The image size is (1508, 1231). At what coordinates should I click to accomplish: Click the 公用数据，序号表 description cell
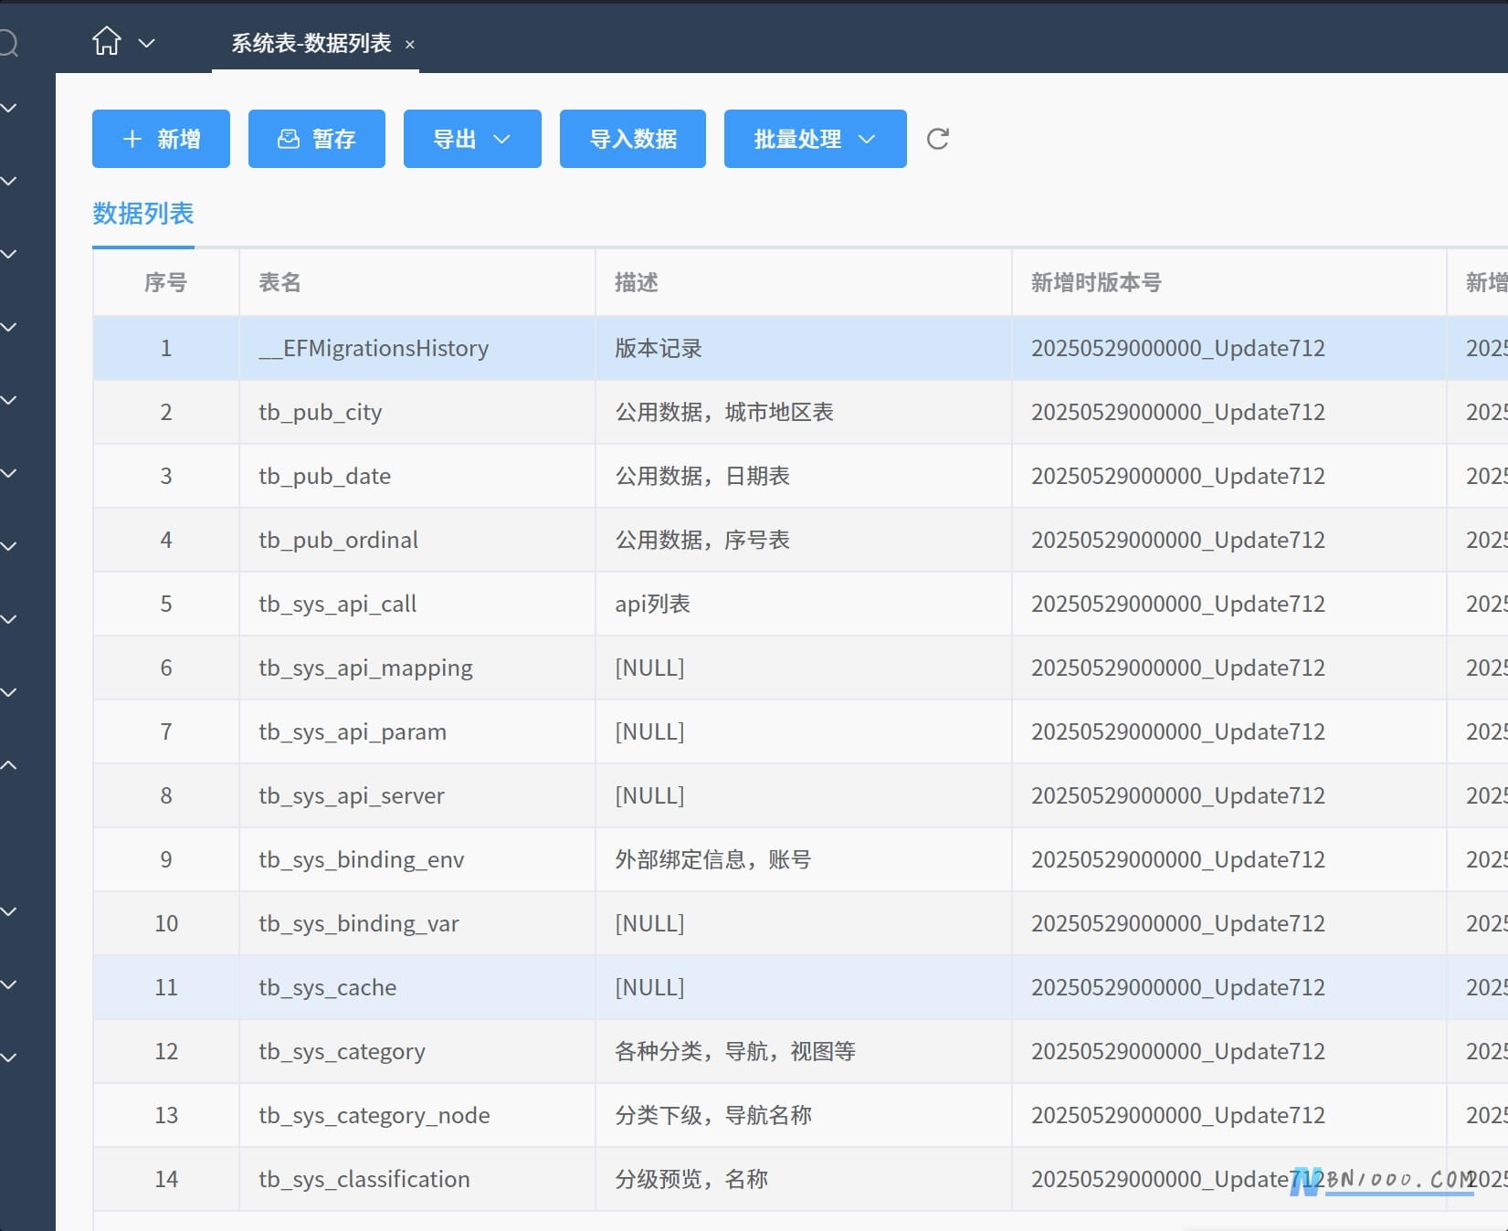804,540
